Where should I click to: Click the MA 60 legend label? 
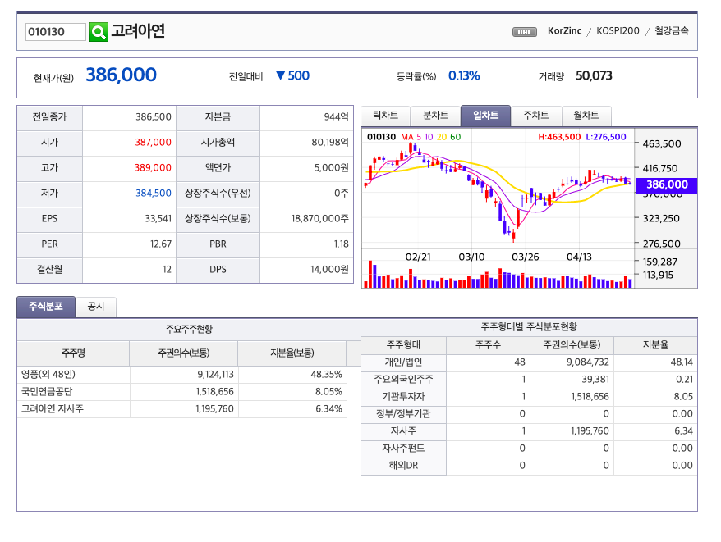pyautogui.click(x=455, y=137)
